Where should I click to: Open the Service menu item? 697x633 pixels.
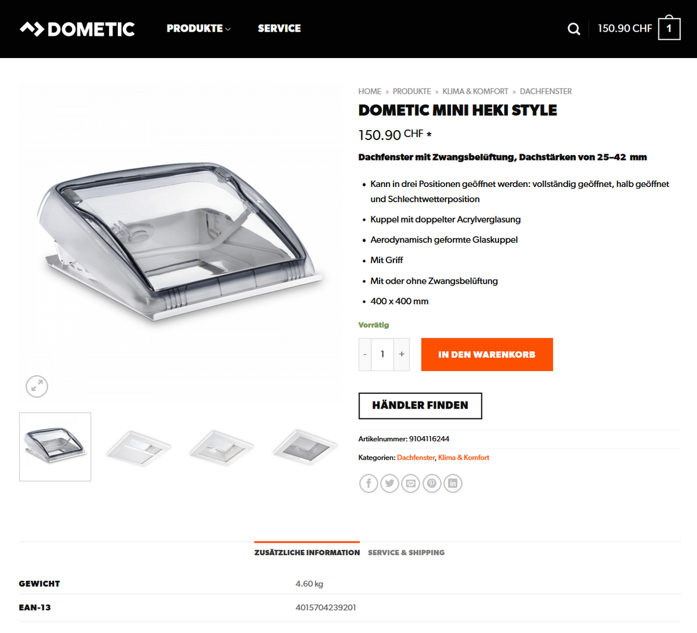point(279,29)
